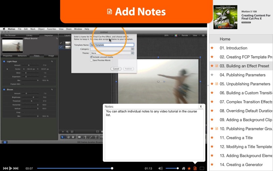Viewport: 273px width, 171px height.
Task: Switch to the Properties tab
Action: coord(8,56)
